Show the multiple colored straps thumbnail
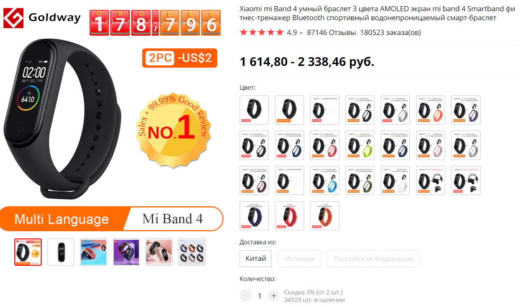This screenshot has height=307, width=520. 192,252
